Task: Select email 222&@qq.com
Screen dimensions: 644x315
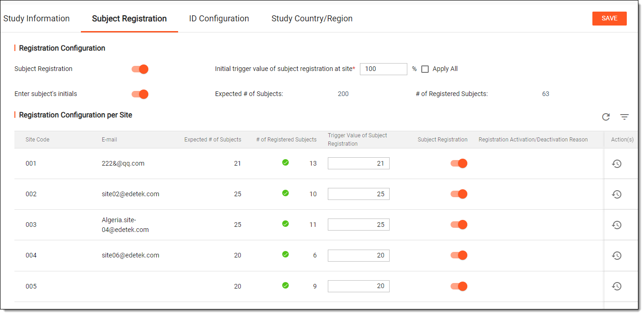Action: [x=123, y=163]
